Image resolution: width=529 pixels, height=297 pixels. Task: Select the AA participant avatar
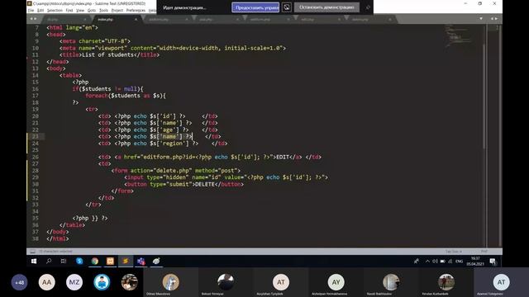[x=46, y=282]
